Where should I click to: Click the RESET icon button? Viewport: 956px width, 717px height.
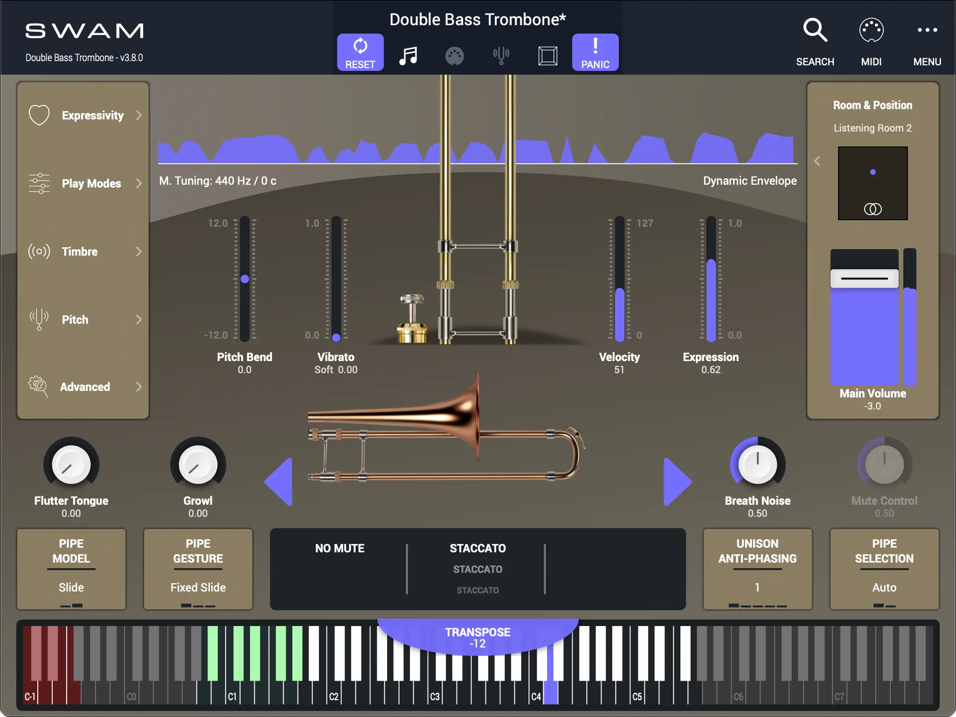tap(360, 52)
